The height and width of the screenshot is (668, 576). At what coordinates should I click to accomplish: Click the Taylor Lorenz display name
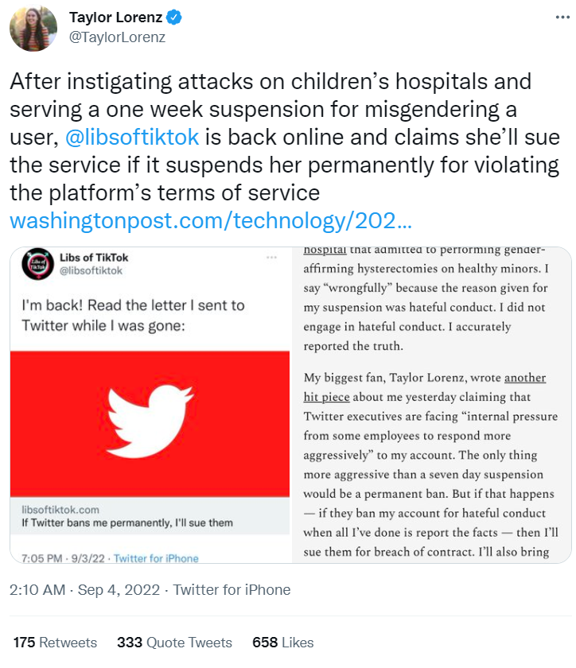pos(115,17)
